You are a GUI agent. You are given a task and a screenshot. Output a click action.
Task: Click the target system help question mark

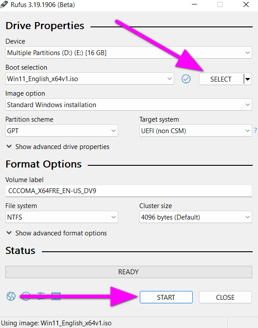pyautogui.click(x=255, y=130)
